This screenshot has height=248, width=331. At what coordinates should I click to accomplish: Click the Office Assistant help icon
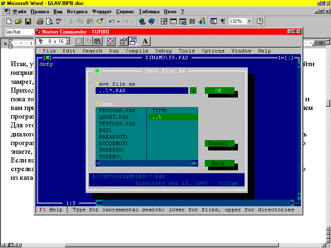click(260, 21)
